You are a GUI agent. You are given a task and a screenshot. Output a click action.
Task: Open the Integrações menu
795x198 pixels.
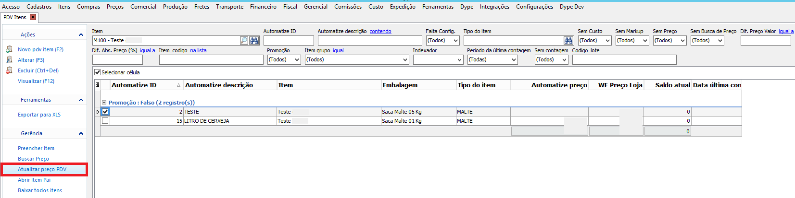(x=494, y=7)
